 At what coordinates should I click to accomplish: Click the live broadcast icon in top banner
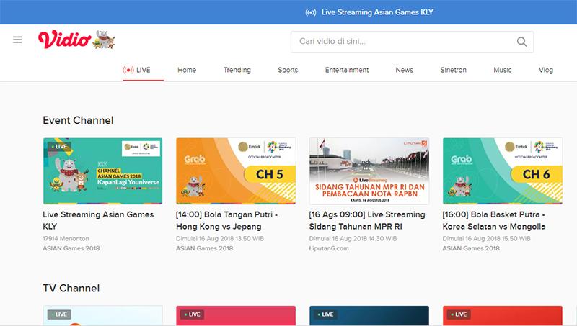coord(311,12)
